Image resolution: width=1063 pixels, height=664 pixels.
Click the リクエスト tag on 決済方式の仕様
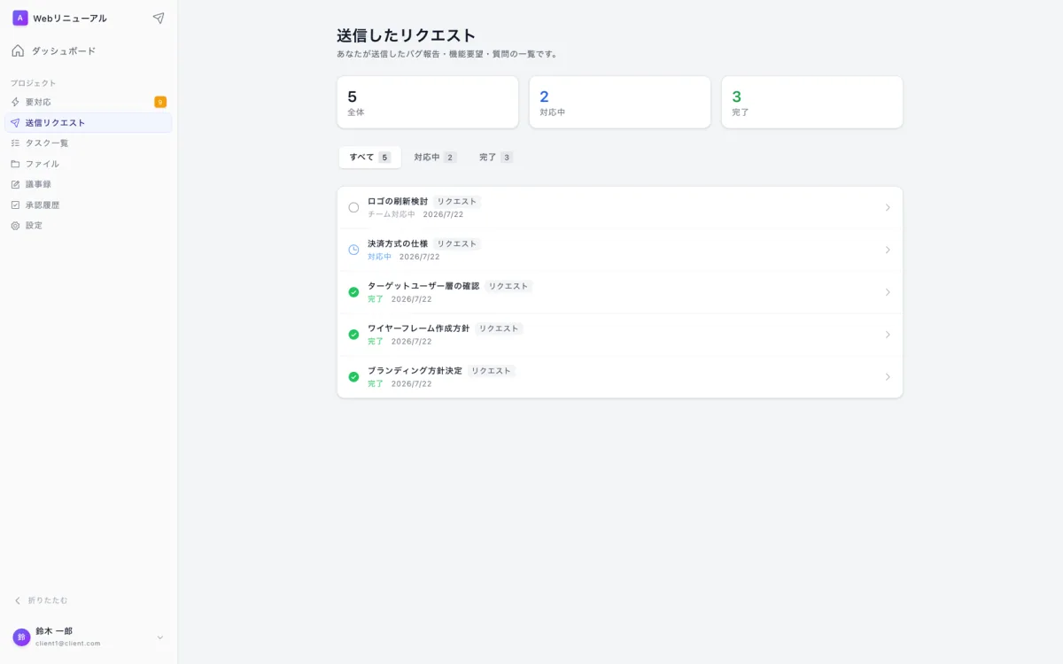tap(457, 243)
